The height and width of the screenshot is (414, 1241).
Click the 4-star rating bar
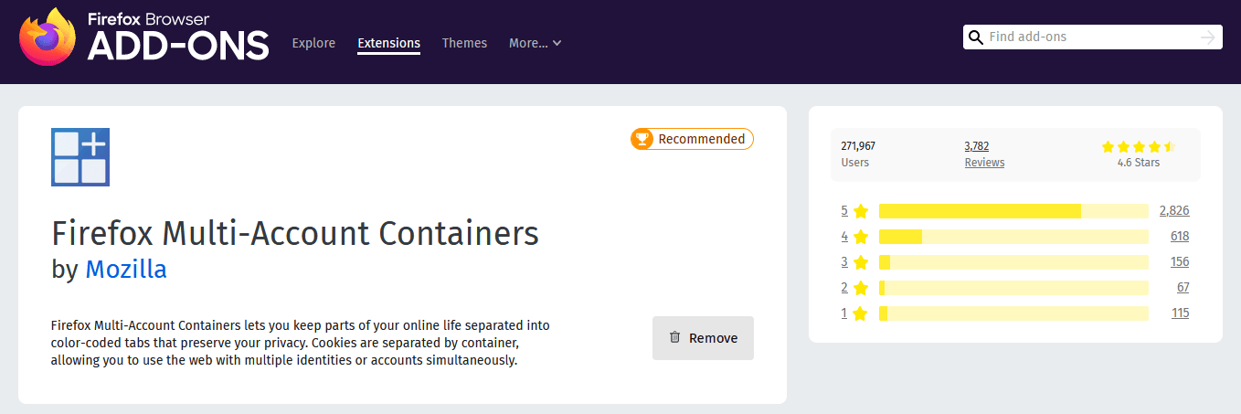pos(1013,237)
